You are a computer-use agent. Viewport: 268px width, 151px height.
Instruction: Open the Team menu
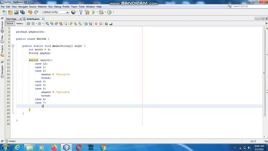(74, 7)
